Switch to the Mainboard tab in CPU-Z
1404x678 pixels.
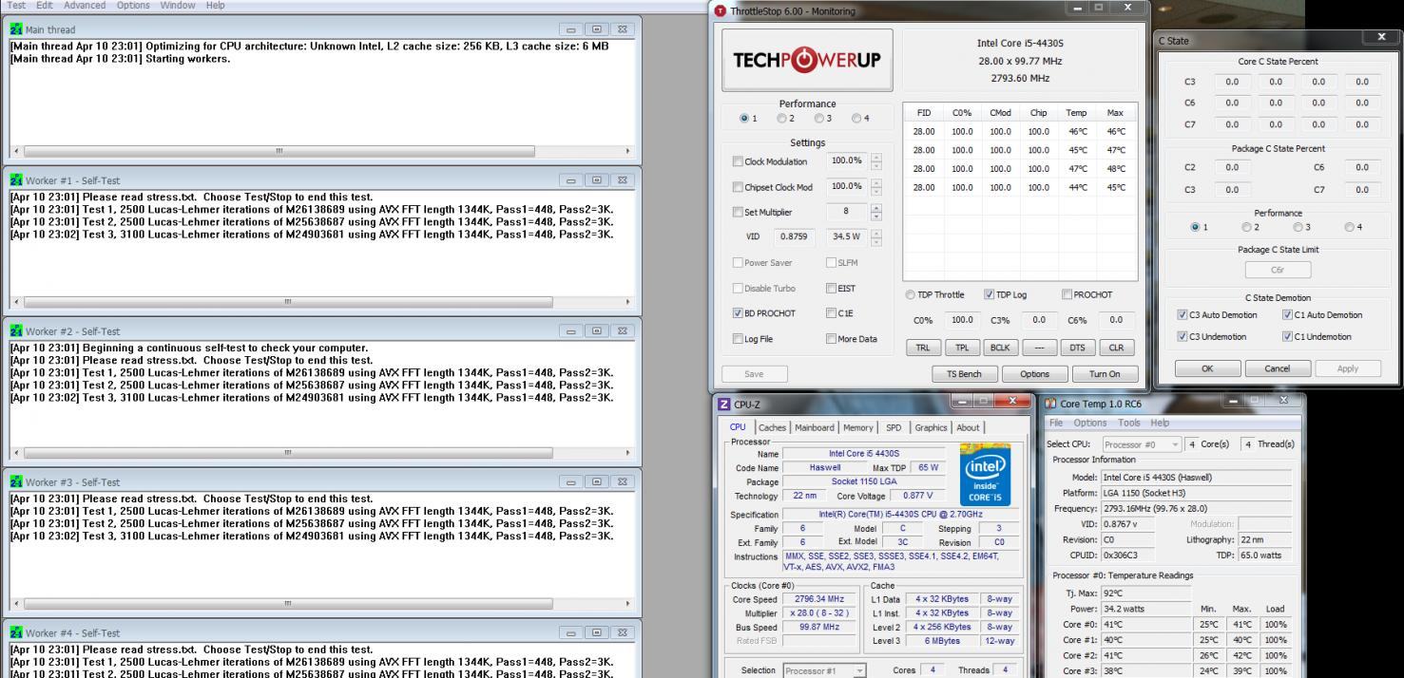814,427
